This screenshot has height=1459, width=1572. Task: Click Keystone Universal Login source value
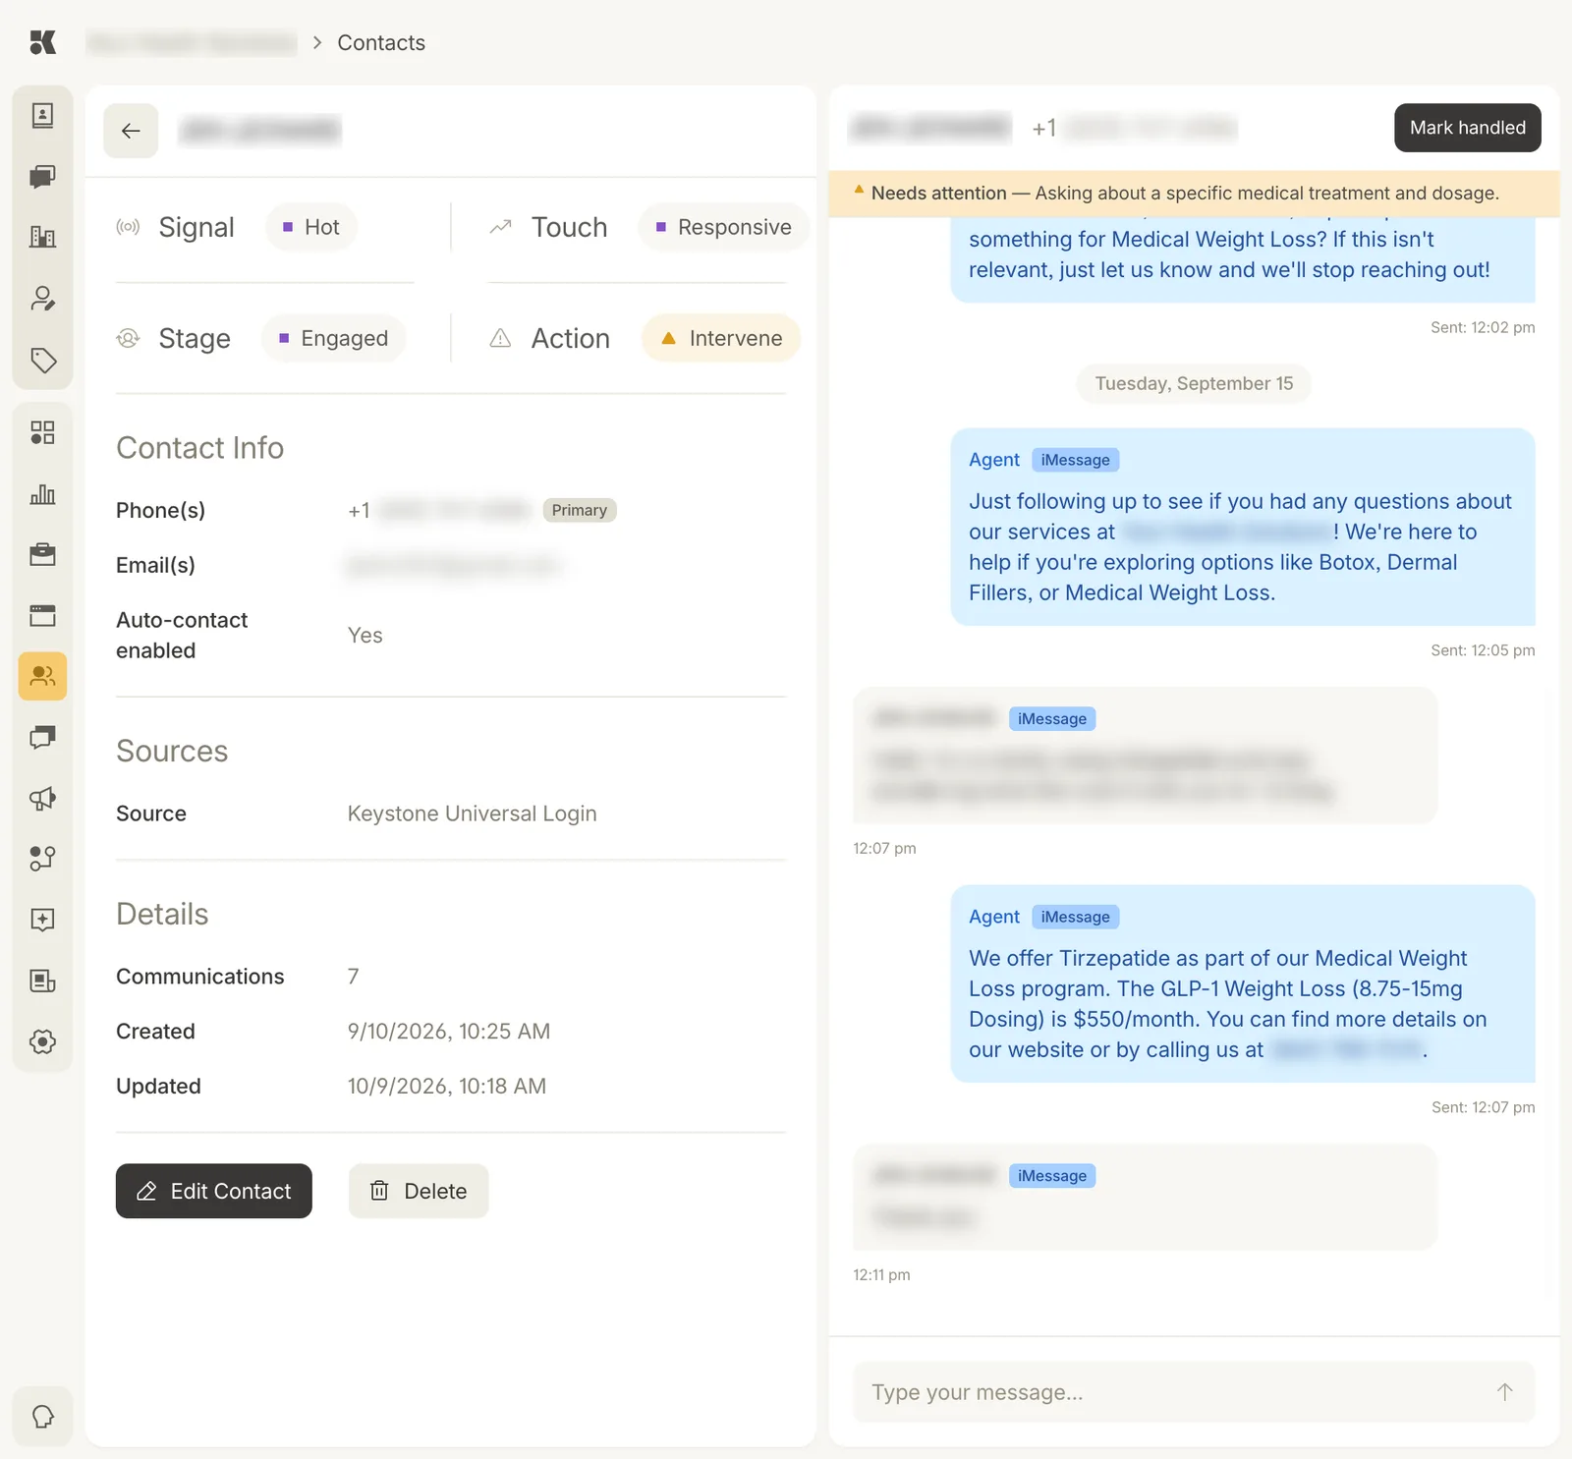(x=472, y=814)
